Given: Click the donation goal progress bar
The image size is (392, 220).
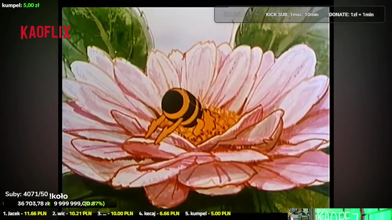Looking at the screenshot, I should [60, 204].
